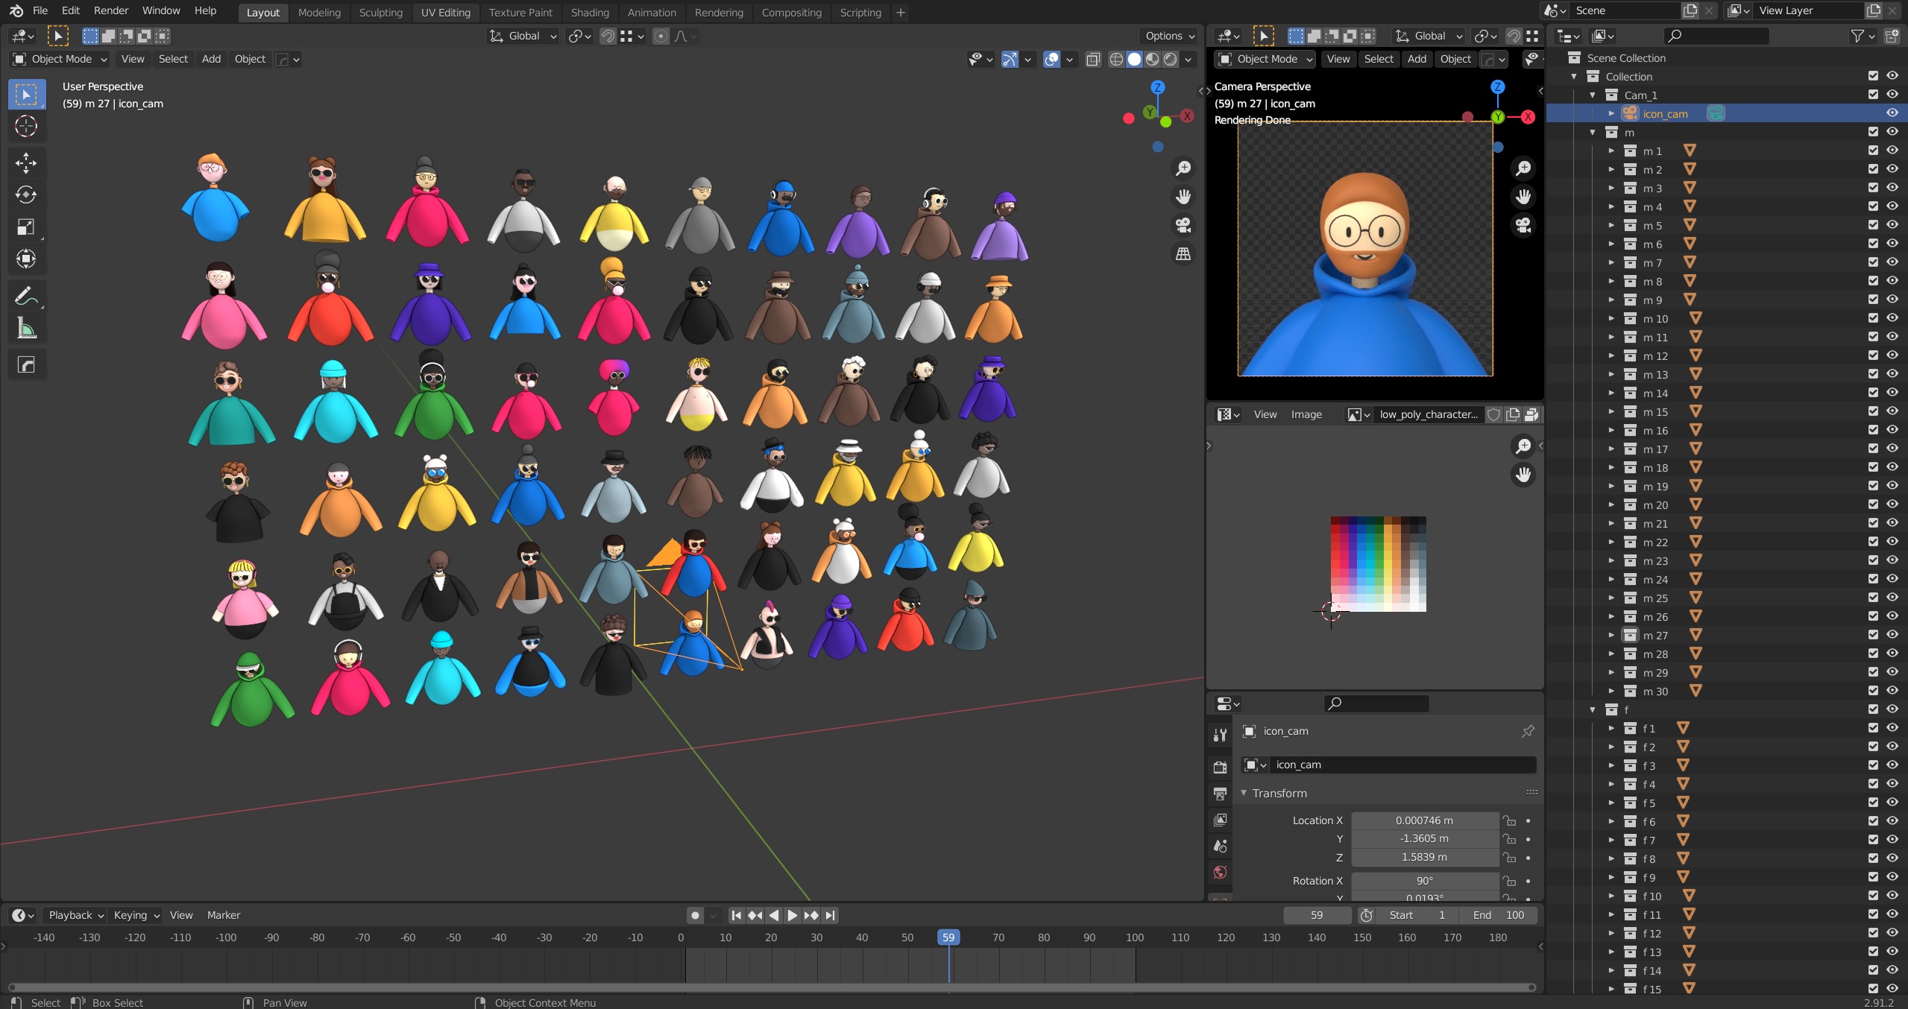The image size is (1908, 1009).
Task: Switch to UV Editing workspace tab
Action: point(445,12)
